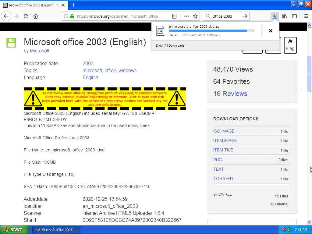This screenshot has height=234, width=312.
Task: Open the windows topic link
Action: pyautogui.click(x=128, y=71)
